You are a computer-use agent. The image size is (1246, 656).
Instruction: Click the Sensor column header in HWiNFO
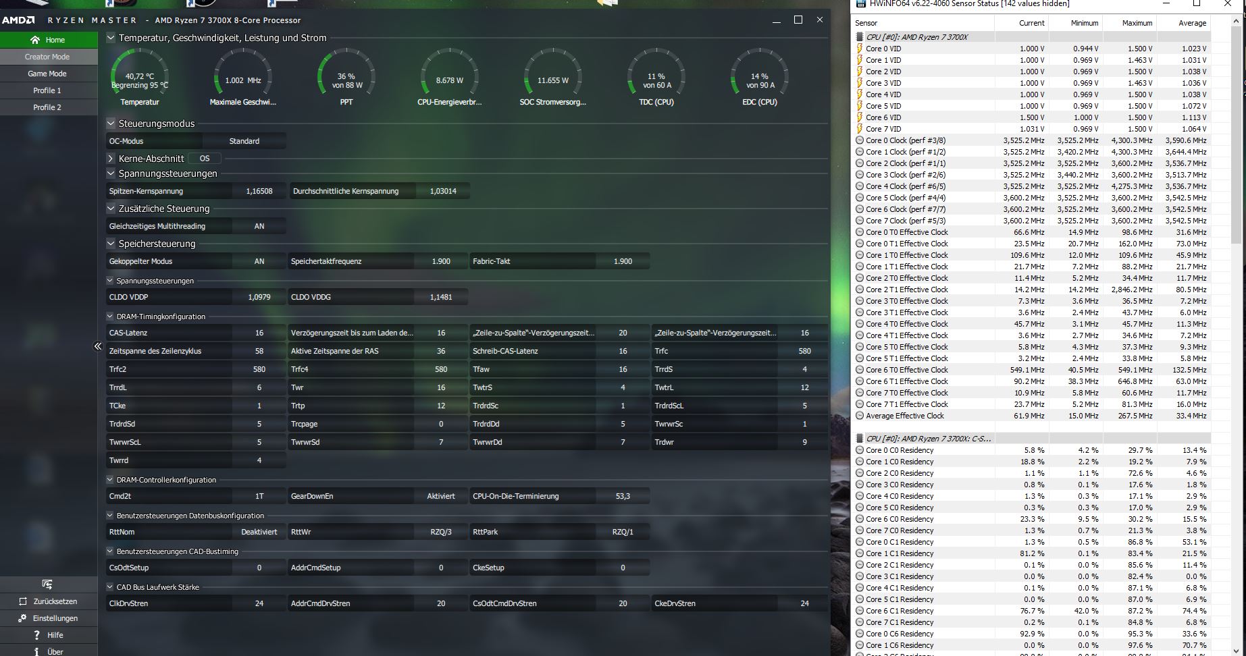(x=924, y=23)
